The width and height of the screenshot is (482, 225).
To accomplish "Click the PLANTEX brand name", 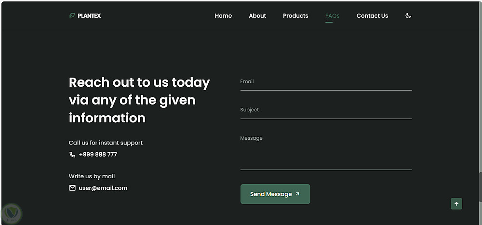I will pyautogui.click(x=90, y=16).
